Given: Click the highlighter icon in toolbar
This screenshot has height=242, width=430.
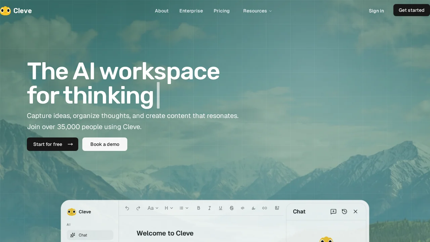Looking at the screenshot, I should [x=254, y=208].
